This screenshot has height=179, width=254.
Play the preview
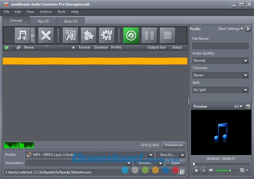(x=196, y=170)
